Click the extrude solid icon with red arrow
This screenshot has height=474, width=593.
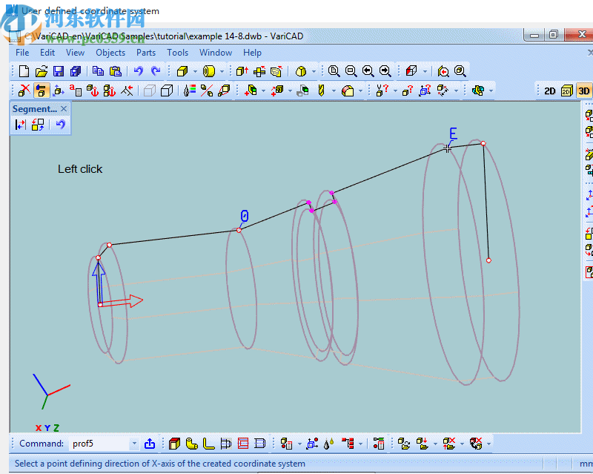click(242, 71)
